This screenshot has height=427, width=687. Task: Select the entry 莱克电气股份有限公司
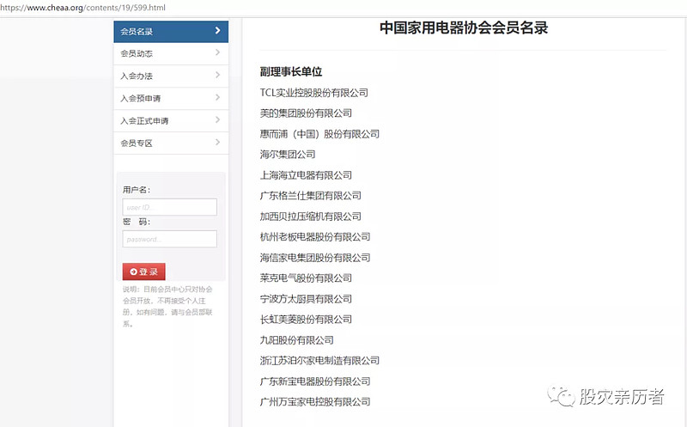coord(306,278)
